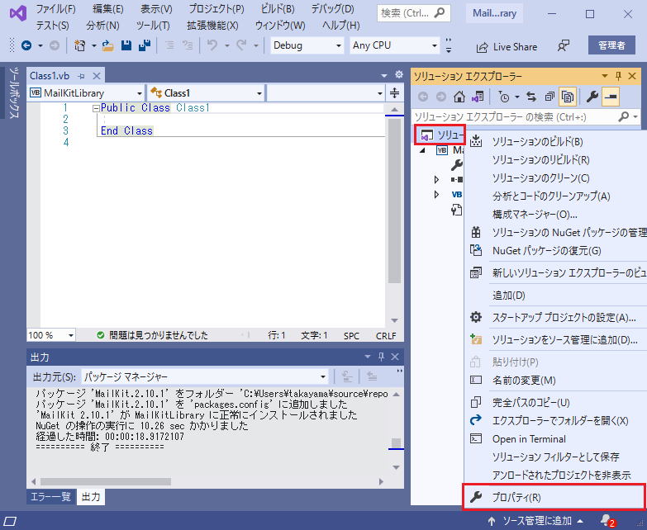Image resolution: width=647 pixels, height=530 pixels.
Task: Open the Any CPU platform dropdown
Action: [394, 45]
